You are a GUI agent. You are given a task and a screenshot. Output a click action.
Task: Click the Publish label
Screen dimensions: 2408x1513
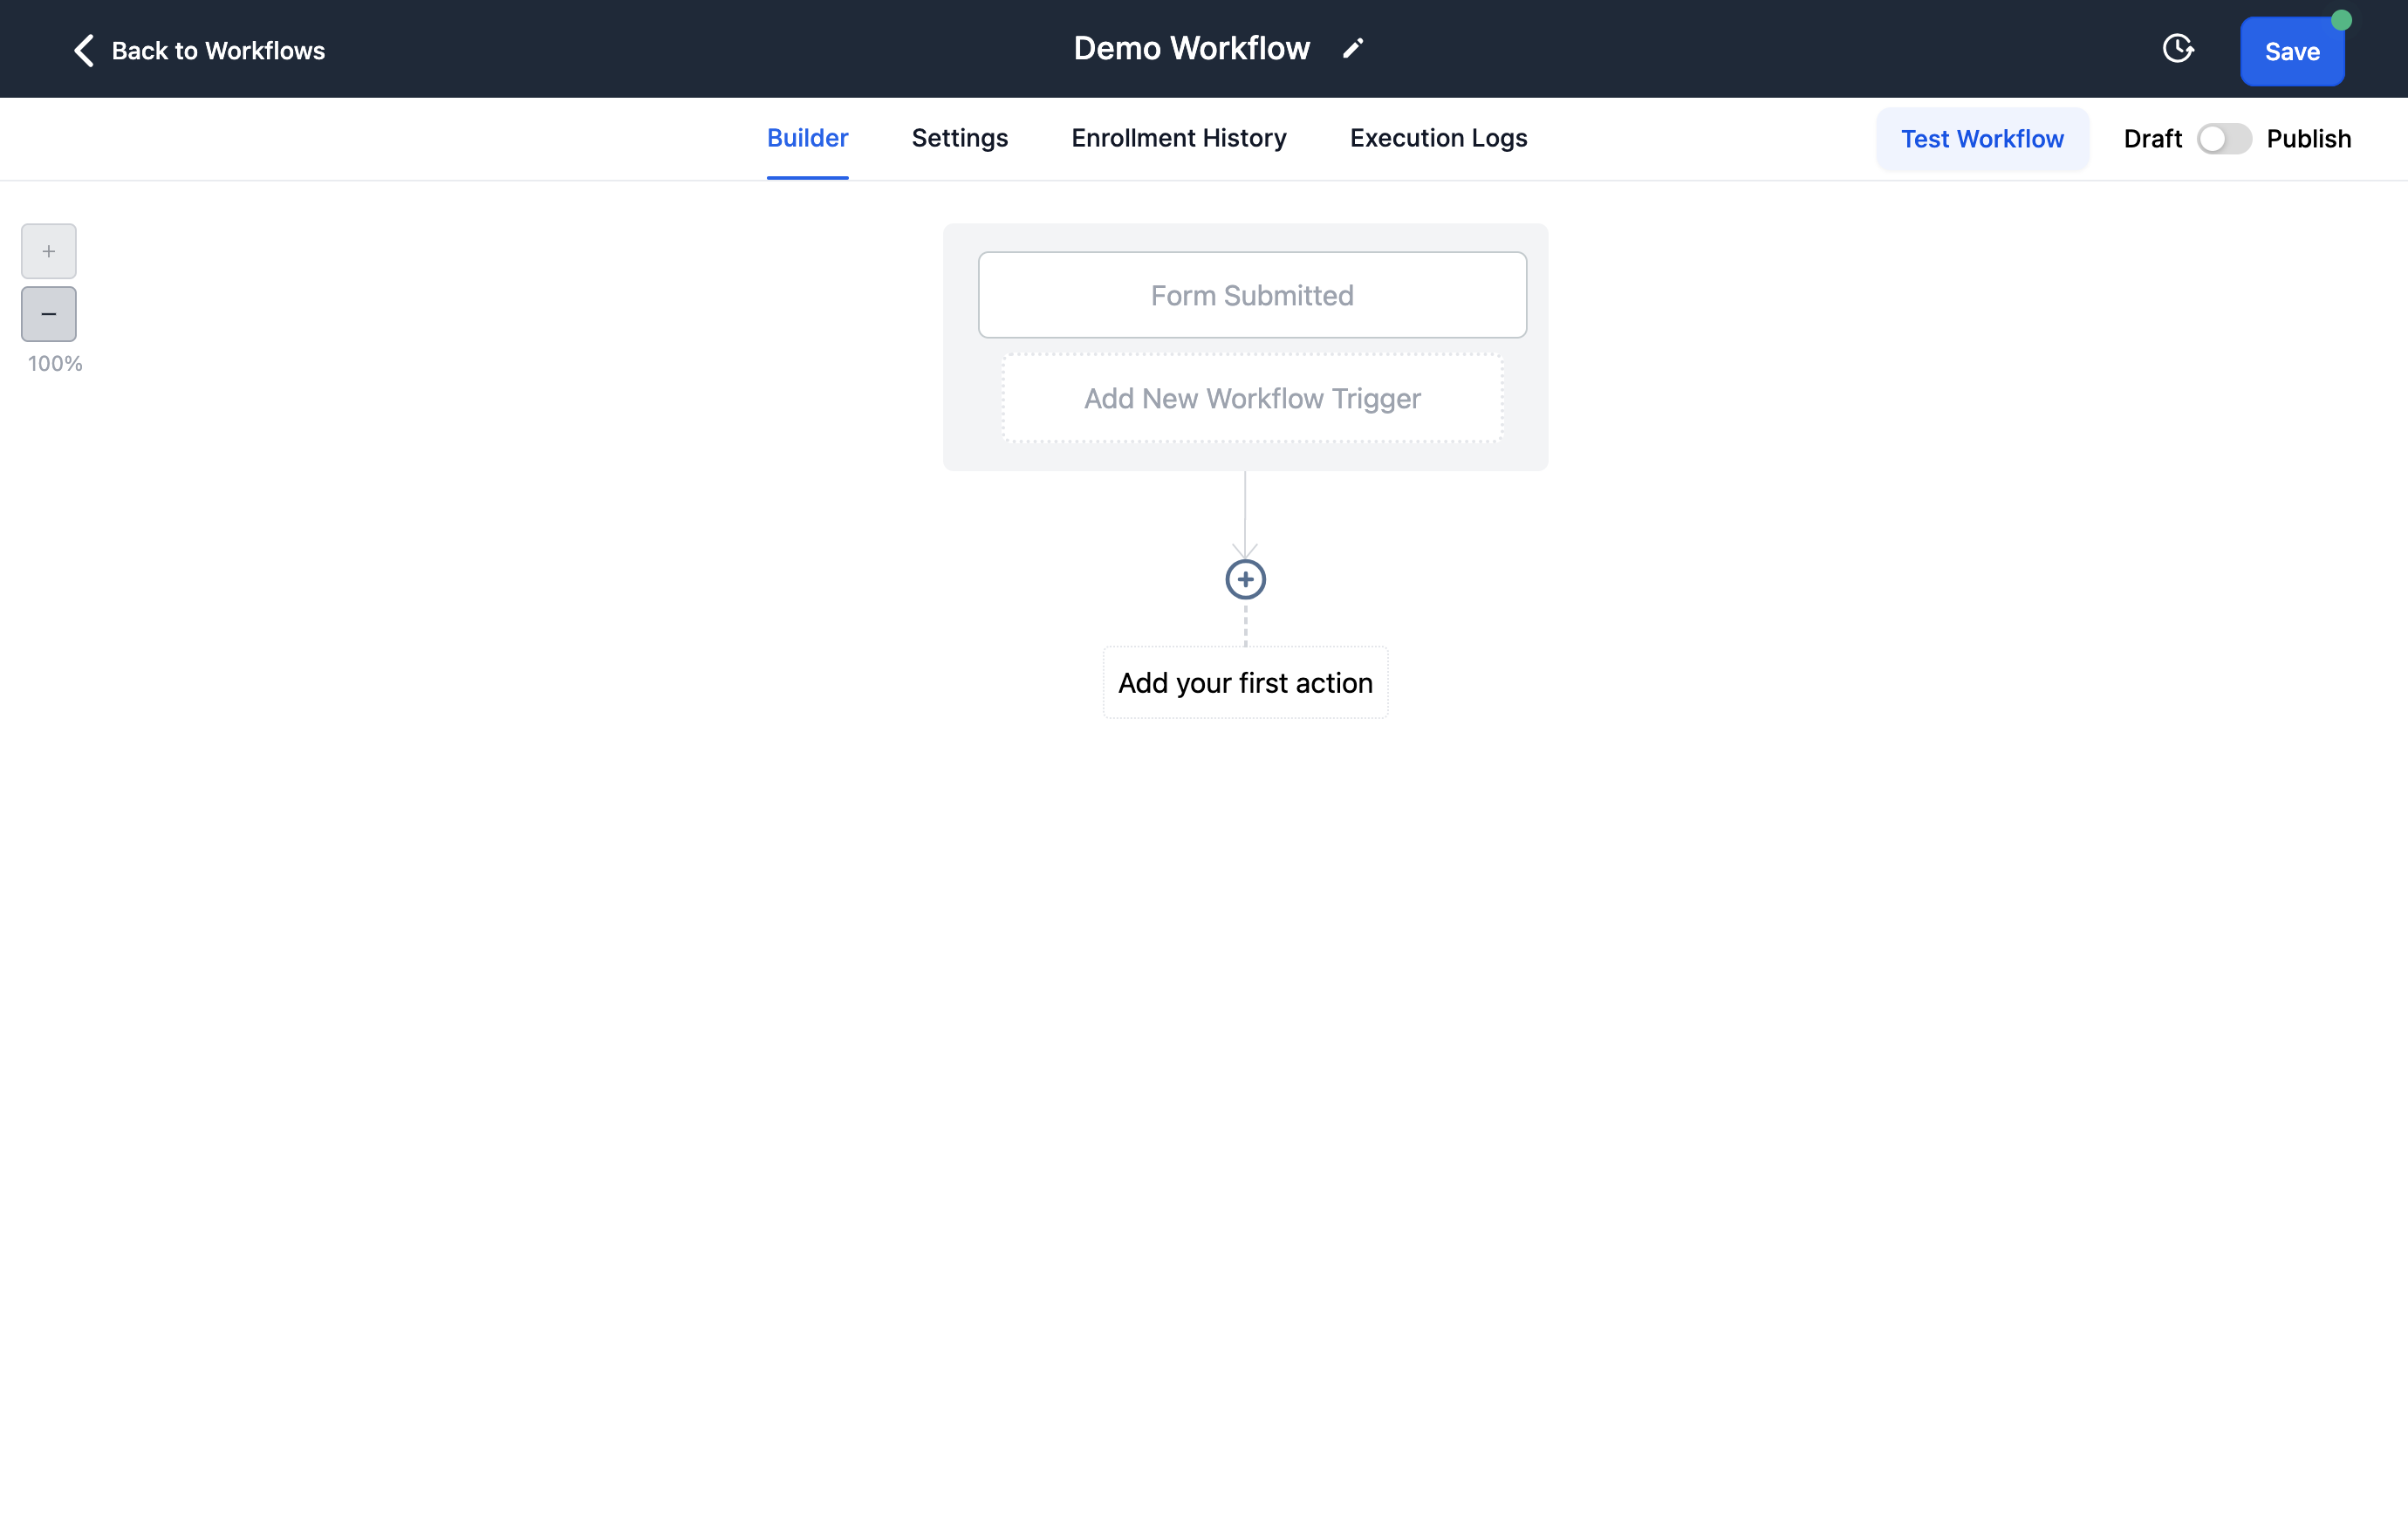click(x=2308, y=139)
